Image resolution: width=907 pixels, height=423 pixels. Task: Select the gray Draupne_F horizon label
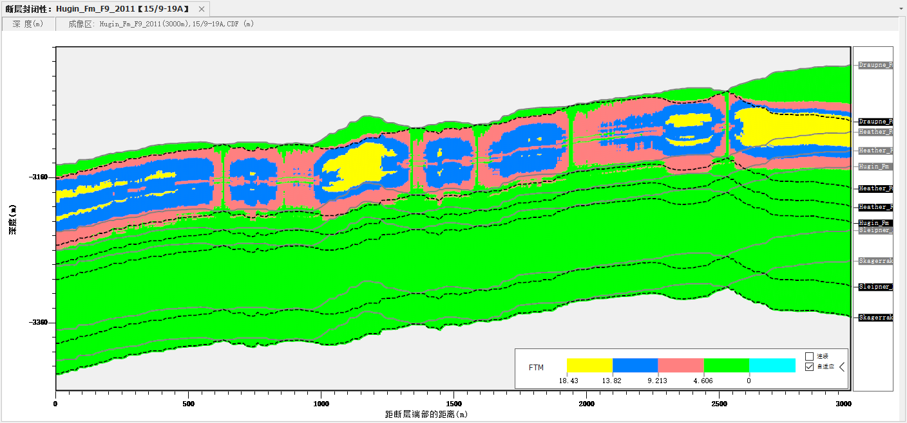coord(875,65)
